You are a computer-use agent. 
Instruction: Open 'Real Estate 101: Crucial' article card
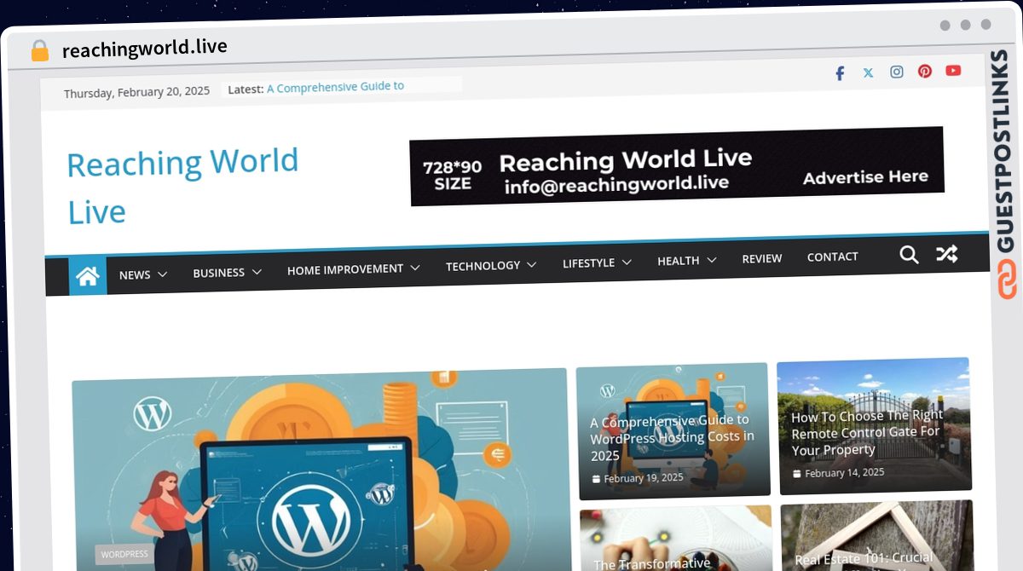click(x=864, y=559)
